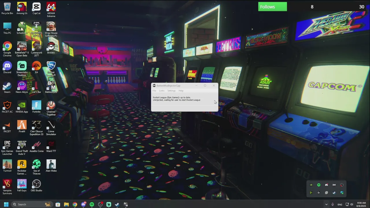Select the FACEIT AC desktop icon
This screenshot has height=208, width=370.
click(x=7, y=107)
